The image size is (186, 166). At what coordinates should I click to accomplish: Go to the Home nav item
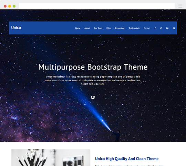click(77, 28)
